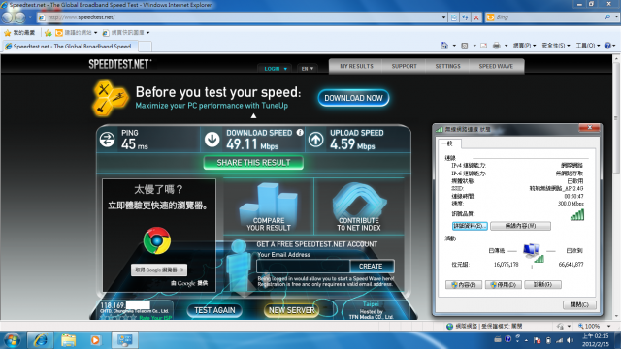The height and width of the screenshot is (349, 621).
Task: Open a new blank browser tab
Action: tap(145, 47)
